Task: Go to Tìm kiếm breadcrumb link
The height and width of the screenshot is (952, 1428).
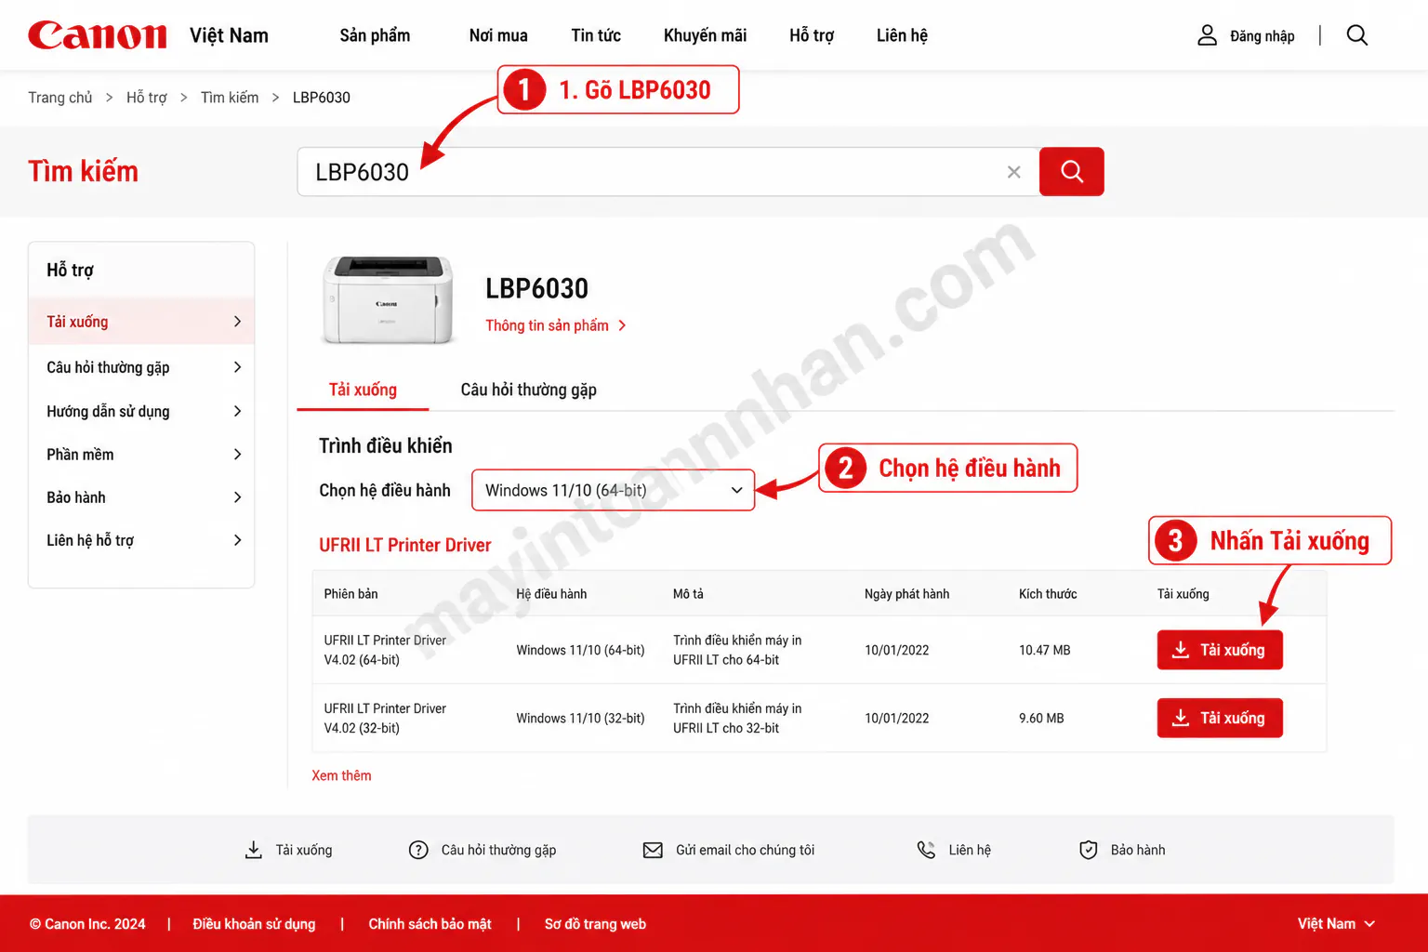Action: tap(230, 98)
